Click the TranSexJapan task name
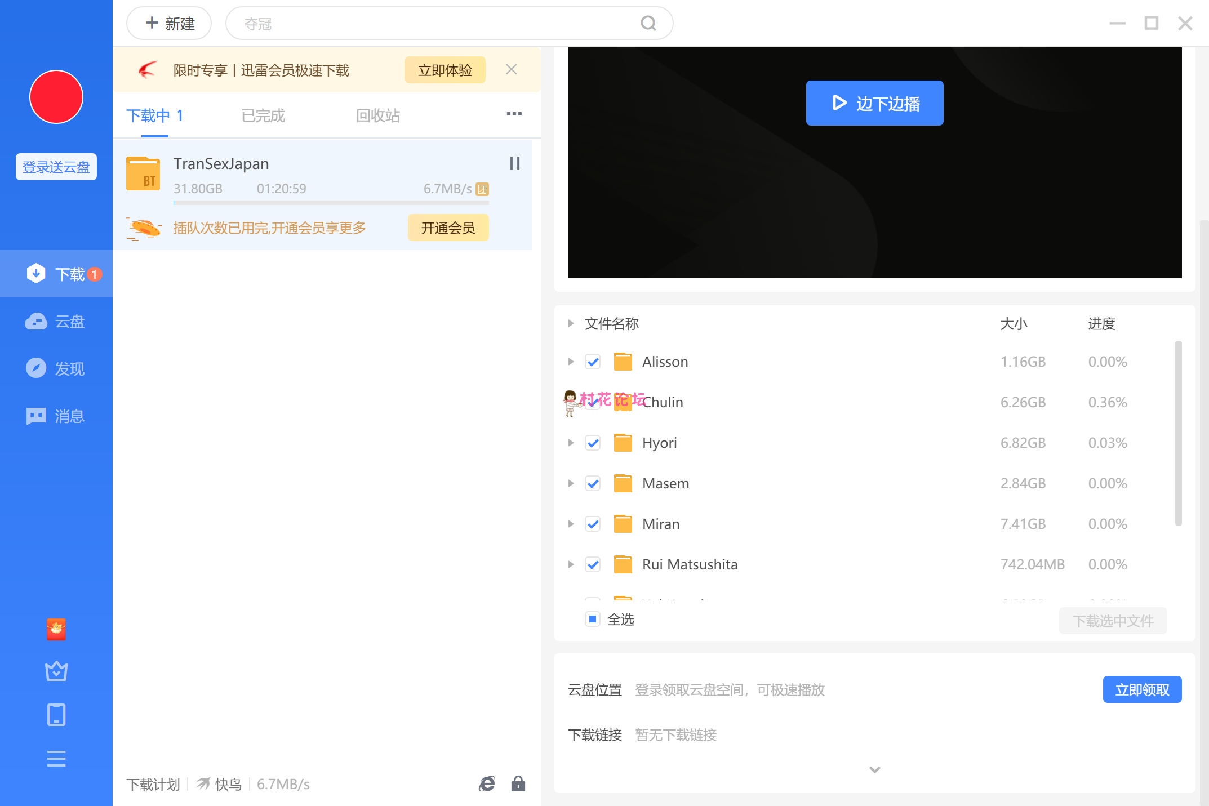The height and width of the screenshot is (806, 1209). [221, 163]
